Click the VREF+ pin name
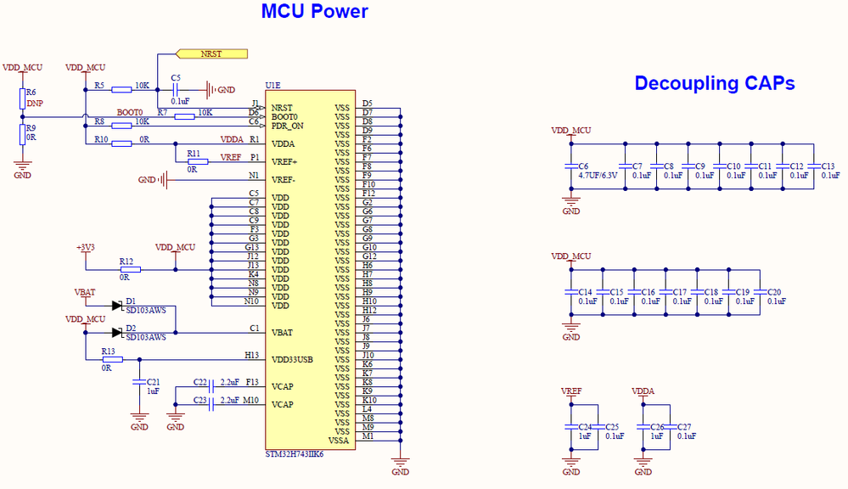The width and height of the screenshot is (848, 489). [284, 162]
